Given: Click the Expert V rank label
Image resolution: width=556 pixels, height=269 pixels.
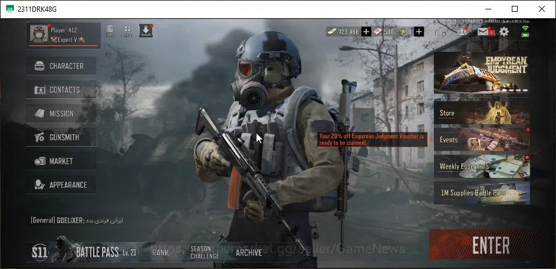Looking at the screenshot, I should [68, 39].
